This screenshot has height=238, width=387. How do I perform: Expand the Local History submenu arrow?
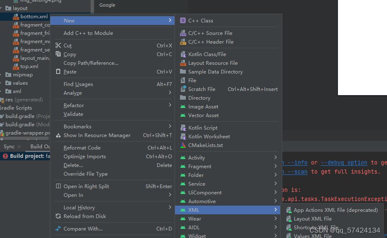click(170, 207)
